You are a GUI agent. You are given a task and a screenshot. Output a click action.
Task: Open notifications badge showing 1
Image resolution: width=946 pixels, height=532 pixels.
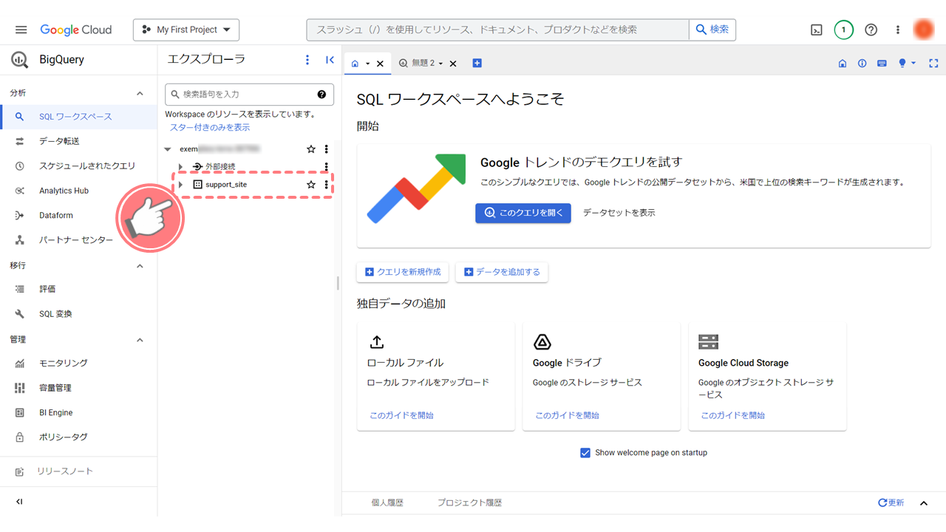[x=843, y=30]
